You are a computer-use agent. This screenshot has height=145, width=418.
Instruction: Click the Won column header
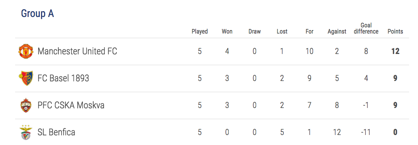(x=227, y=31)
